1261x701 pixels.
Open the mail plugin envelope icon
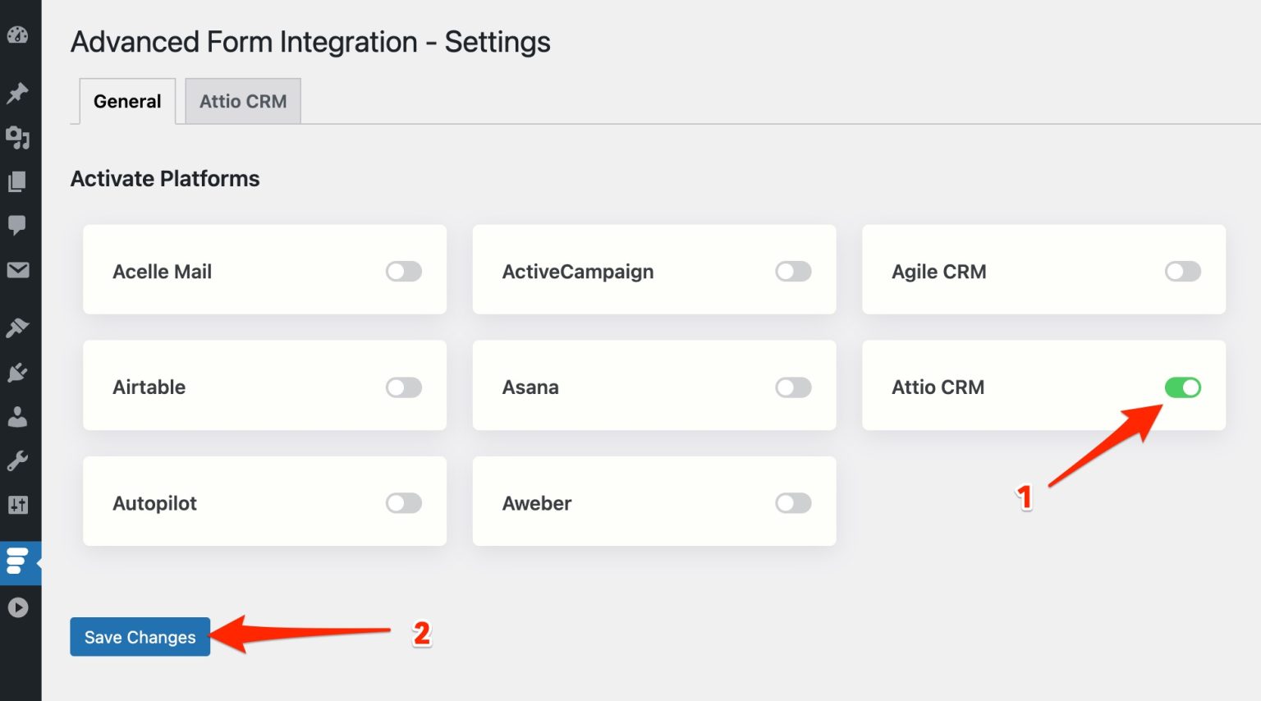(19, 269)
